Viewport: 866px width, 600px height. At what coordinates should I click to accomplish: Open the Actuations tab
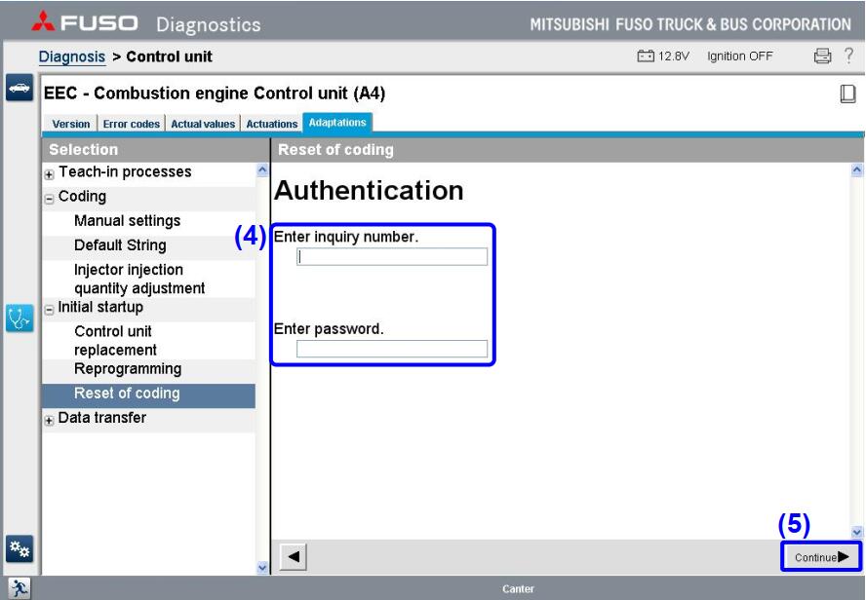[272, 124]
